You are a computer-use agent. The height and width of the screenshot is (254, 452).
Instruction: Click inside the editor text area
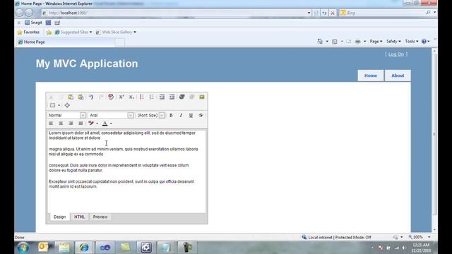(126, 171)
